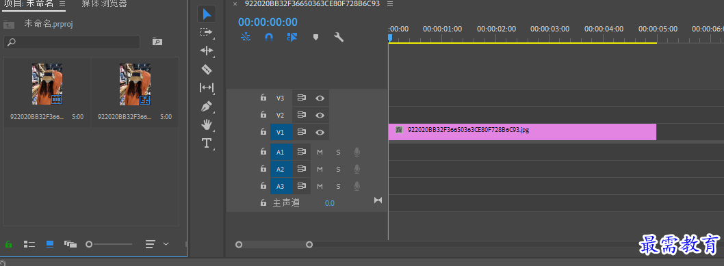Toggle sync lock on A1
The image size is (724, 266).
coord(302,152)
